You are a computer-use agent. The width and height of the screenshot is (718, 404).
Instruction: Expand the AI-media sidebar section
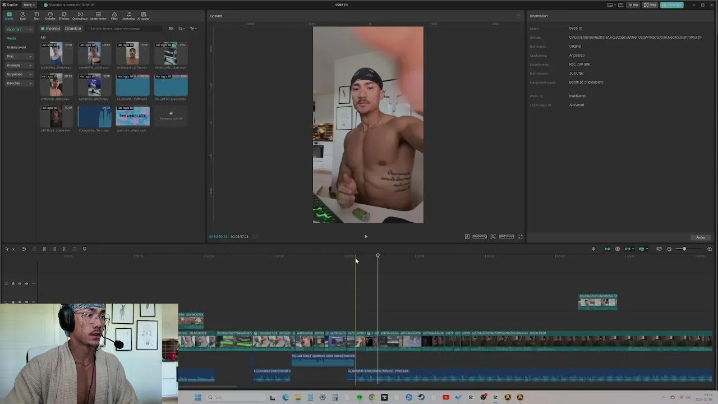pyautogui.click(x=19, y=65)
